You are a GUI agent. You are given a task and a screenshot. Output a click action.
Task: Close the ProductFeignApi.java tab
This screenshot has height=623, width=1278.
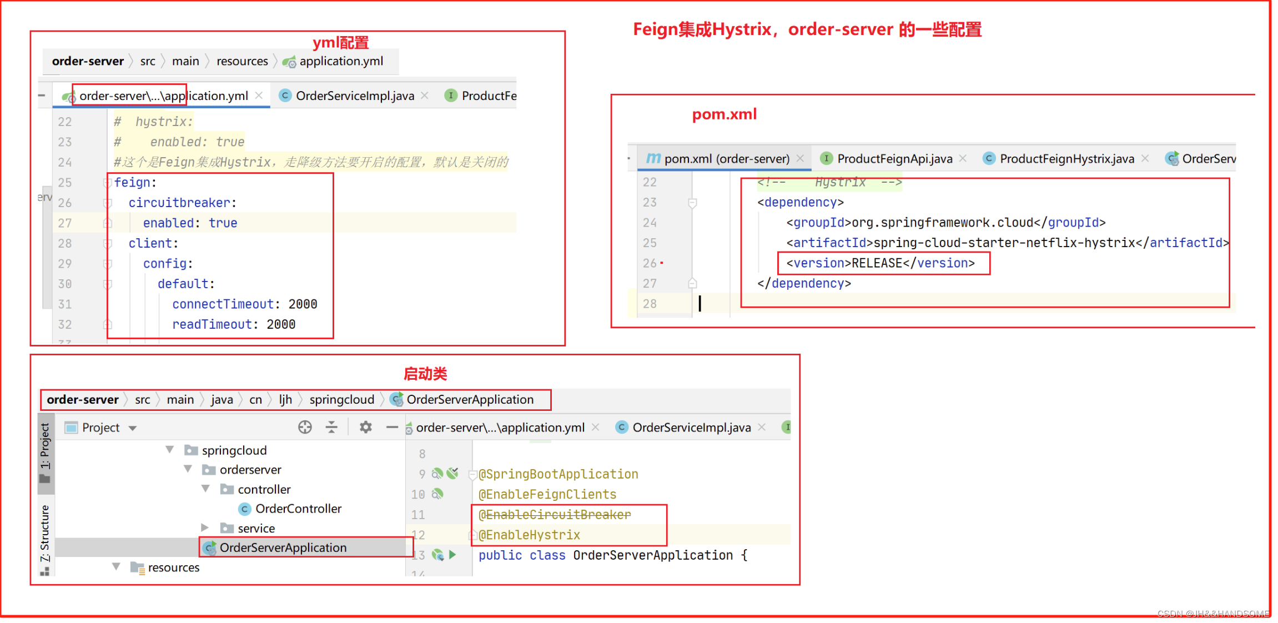963,158
